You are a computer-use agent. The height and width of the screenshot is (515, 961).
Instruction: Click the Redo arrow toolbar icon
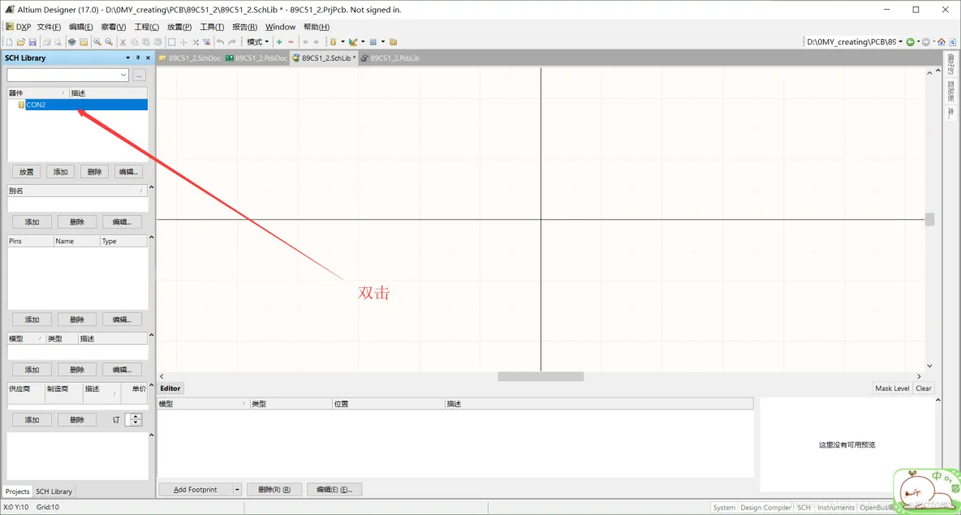pos(232,41)
